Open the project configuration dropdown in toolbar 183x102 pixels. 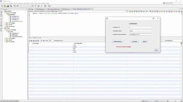33,6
